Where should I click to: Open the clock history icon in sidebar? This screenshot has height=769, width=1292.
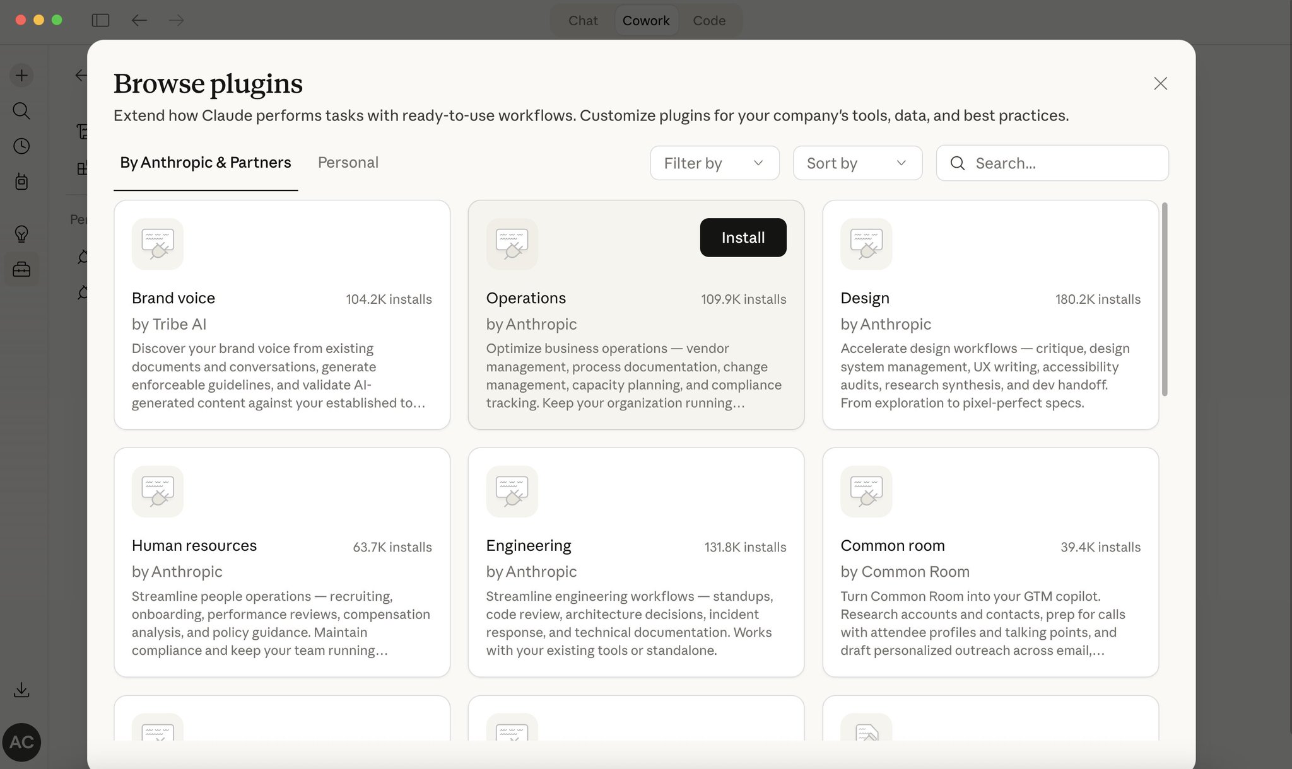pos(21,146)
